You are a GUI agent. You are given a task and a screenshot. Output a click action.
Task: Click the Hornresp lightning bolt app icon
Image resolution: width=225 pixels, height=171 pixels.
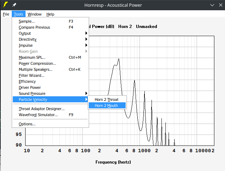click(x=5, y=5)
